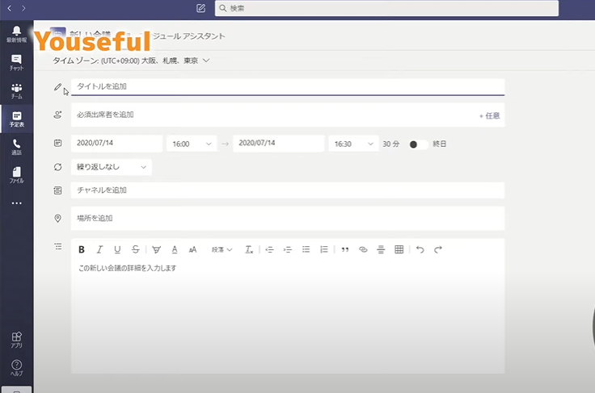Viewport: 595px width, 393px height.
Task: Choose font color
Action: pyautogui.click(x=175, y=249)
